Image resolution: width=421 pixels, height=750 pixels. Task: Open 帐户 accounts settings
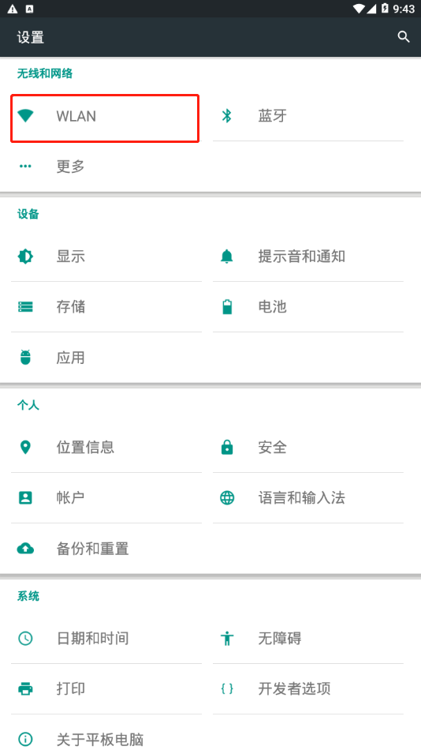click(106, 497)
